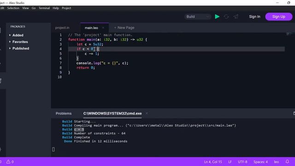Click the refresh/sync arrows icon in toolbar

pos(226,17)
